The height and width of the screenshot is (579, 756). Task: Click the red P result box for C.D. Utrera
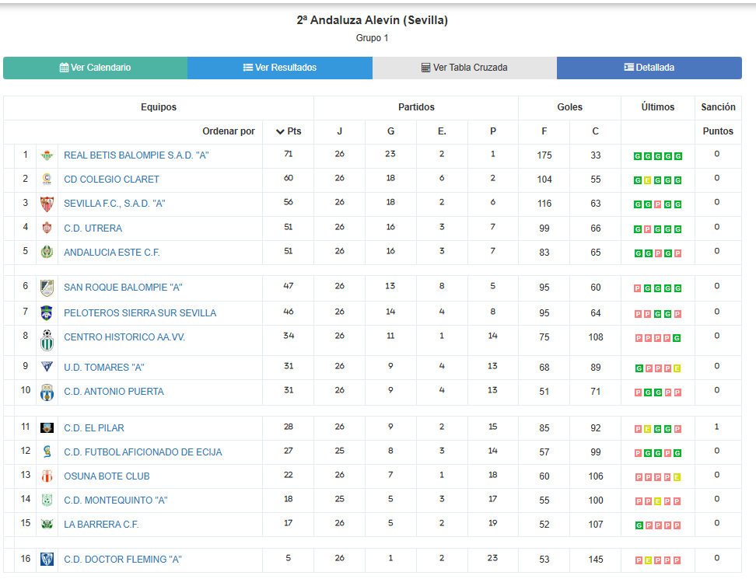[648, 229]
